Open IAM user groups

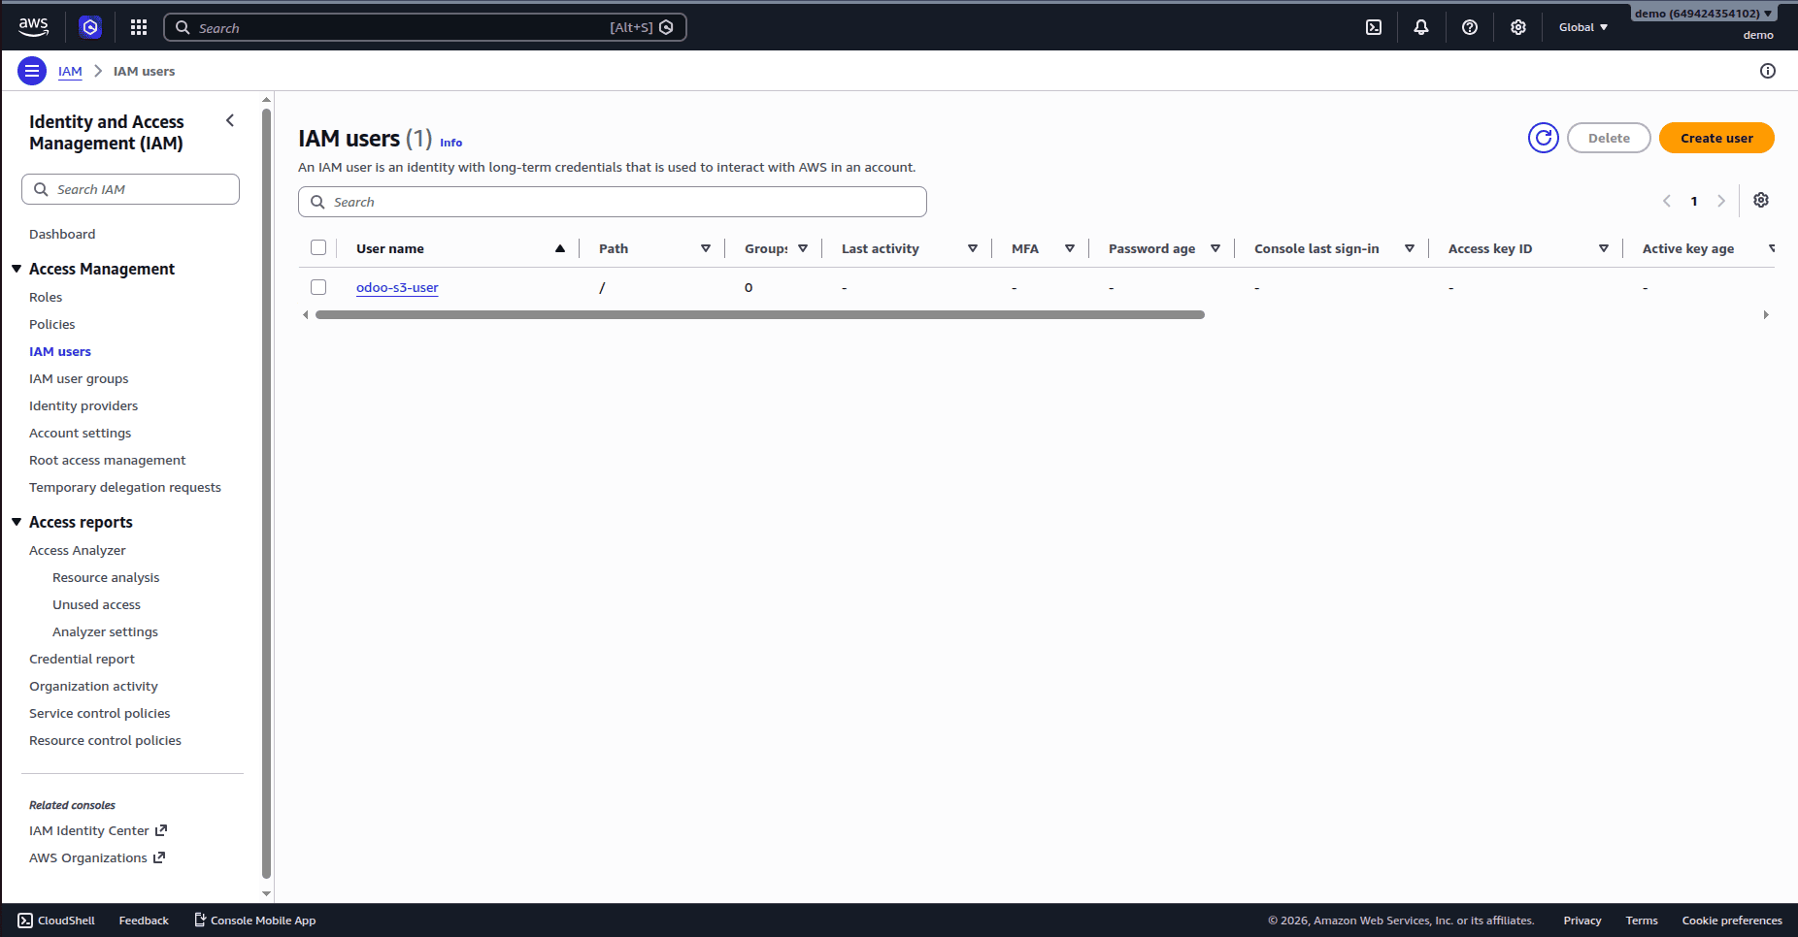[x=79, y=378]
